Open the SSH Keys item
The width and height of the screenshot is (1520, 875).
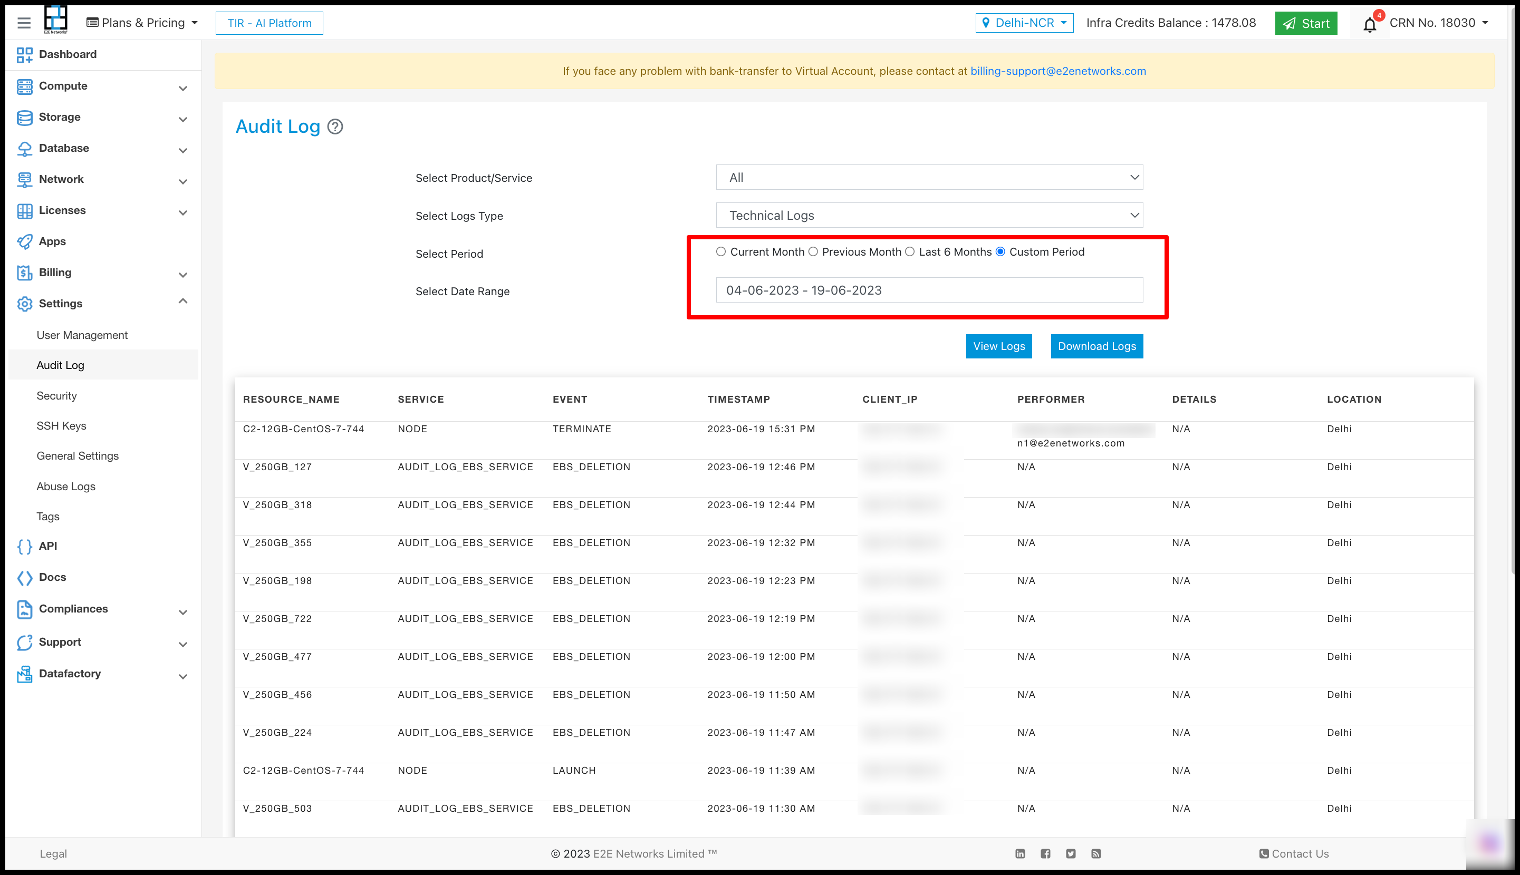61,425
